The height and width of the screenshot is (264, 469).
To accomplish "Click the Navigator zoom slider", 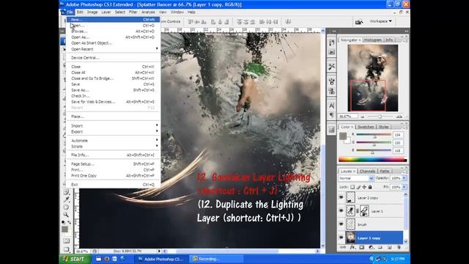I will [x=380, y=117].
